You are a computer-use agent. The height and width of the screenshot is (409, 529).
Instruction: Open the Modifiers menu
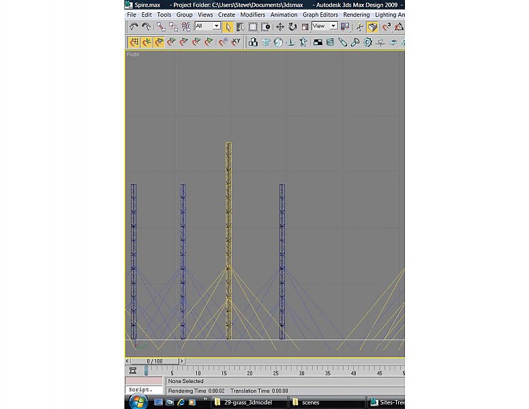coord(253,15)
